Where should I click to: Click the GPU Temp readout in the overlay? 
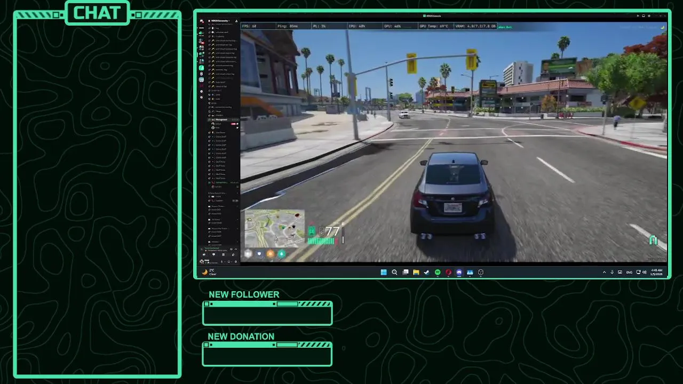coord(434,26)
